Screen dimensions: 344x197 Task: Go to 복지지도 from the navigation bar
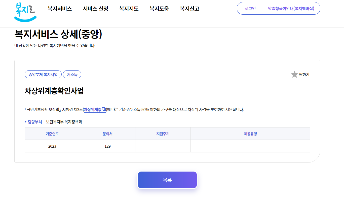(129, 9)
